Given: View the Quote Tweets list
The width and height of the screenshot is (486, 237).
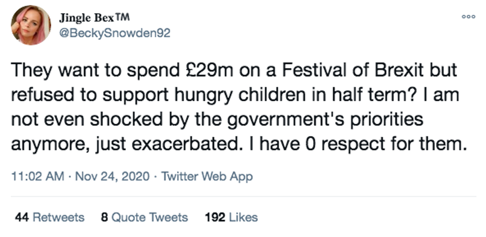Looking at the screenshot, I should click(x=150, y=217).
